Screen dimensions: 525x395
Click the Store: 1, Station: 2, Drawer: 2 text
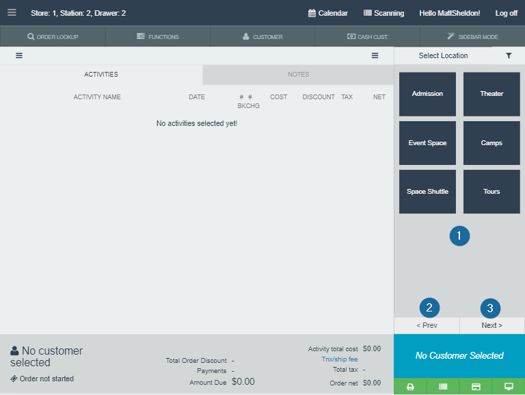(79, 13)
